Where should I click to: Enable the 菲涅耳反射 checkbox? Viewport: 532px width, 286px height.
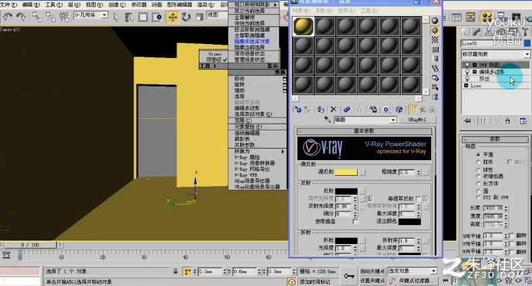click(x=418, y=198)
